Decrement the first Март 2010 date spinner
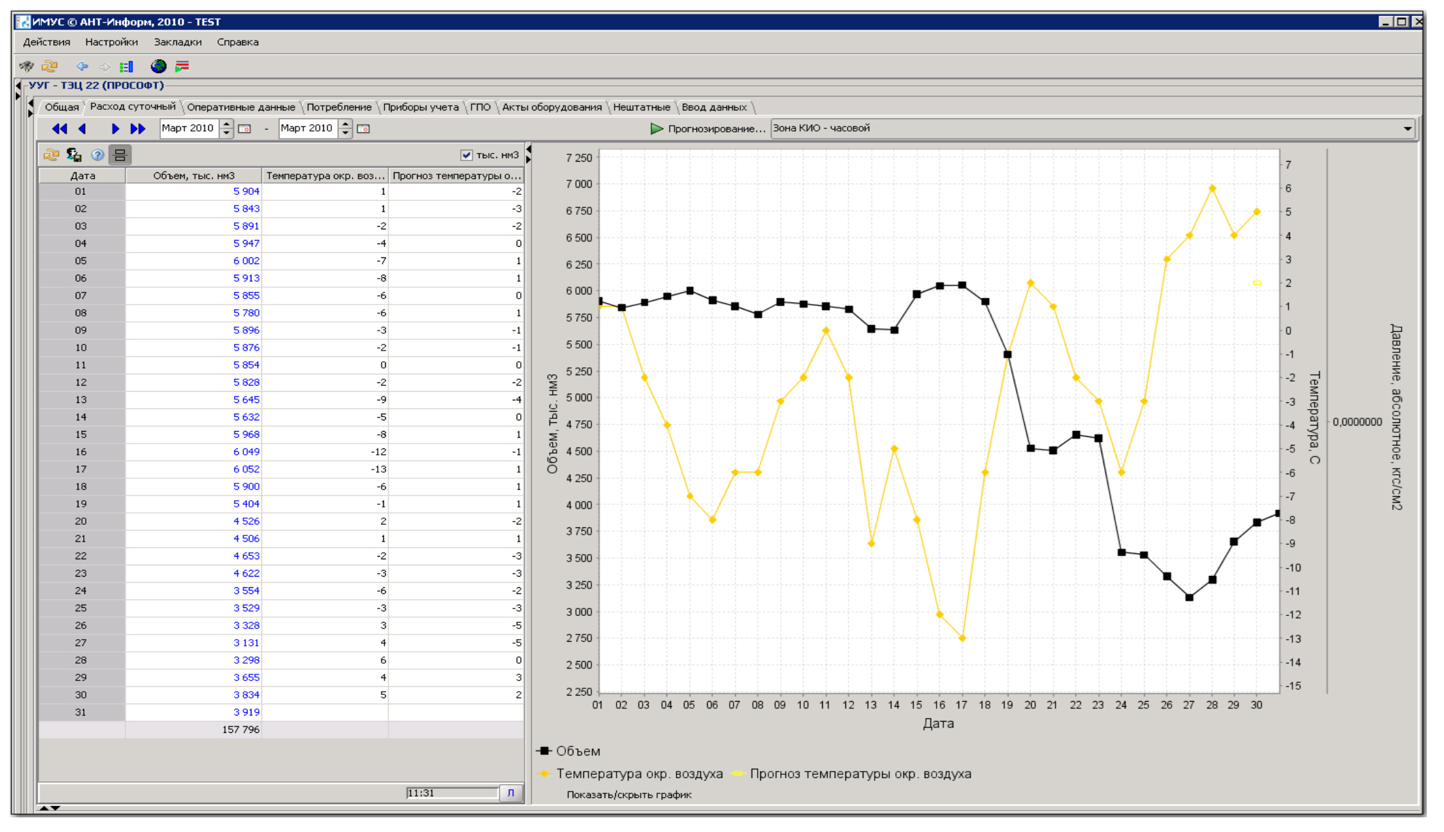The width and height of the screenshot is (1444, 832). point(226,133)
